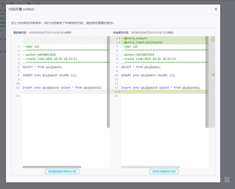
Task: Close the 代码恢复-ssdbsd dialog
Action: click(x=216, y=9)
